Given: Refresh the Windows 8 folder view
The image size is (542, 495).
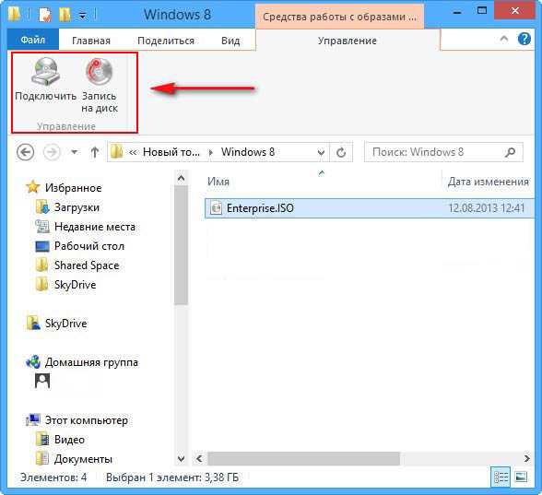Looking at the screenshot, I should pos(341,152).
